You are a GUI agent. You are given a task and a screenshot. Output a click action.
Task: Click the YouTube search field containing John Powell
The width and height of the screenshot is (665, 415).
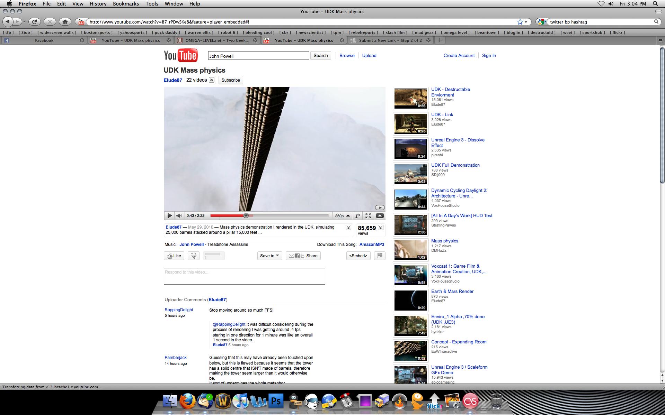[x=258, y=56]
